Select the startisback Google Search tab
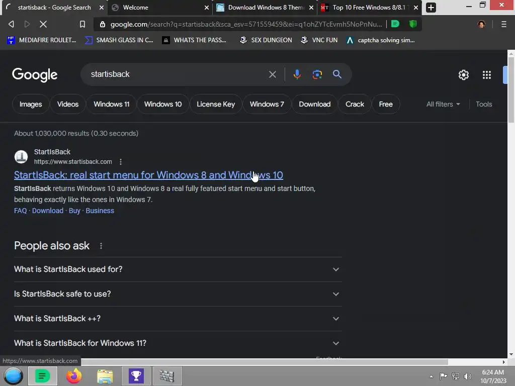Viewport: 515px width, 386px height. click(54, 8)
